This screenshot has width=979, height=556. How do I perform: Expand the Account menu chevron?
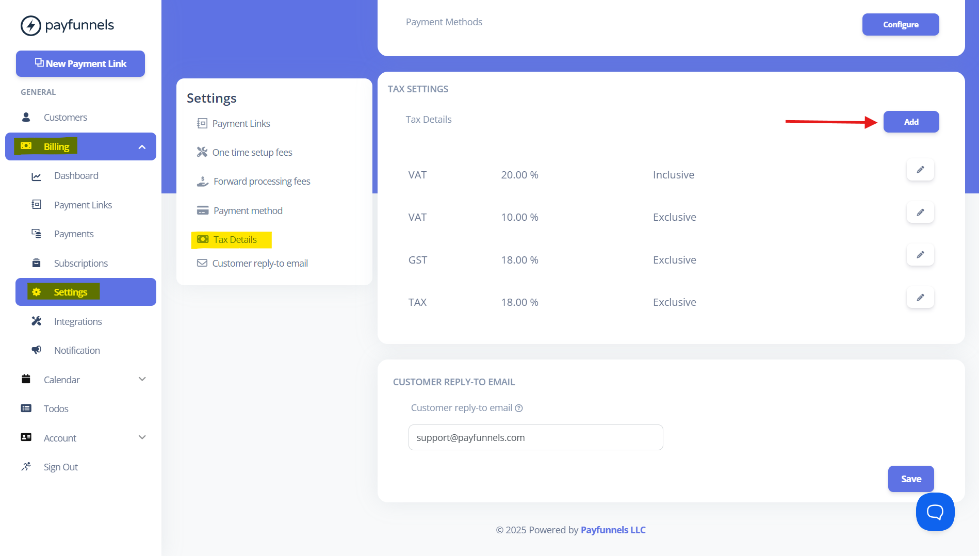pos(142,437)
